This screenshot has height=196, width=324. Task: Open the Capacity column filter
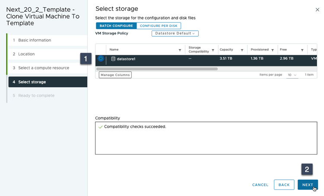(242, 50)
